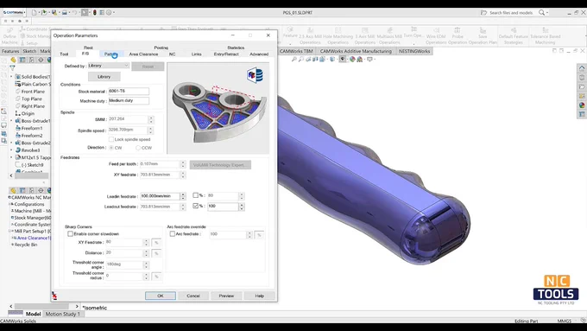Open the Defined by Library dropdown

click(x=109, y=66)
